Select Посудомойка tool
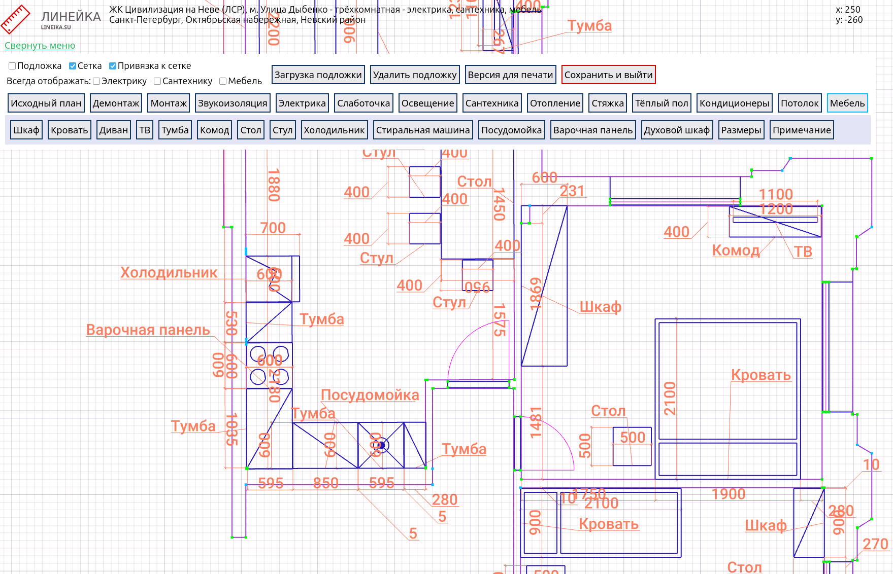The height and width of the screenshot is (574, 893). 512,130
